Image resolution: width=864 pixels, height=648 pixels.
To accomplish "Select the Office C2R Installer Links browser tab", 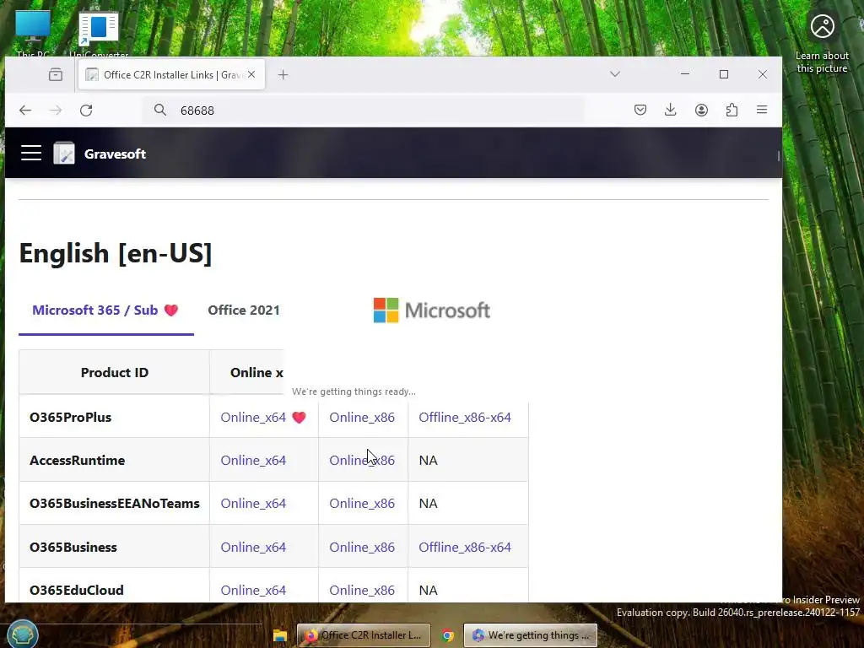I will (171, 74).
